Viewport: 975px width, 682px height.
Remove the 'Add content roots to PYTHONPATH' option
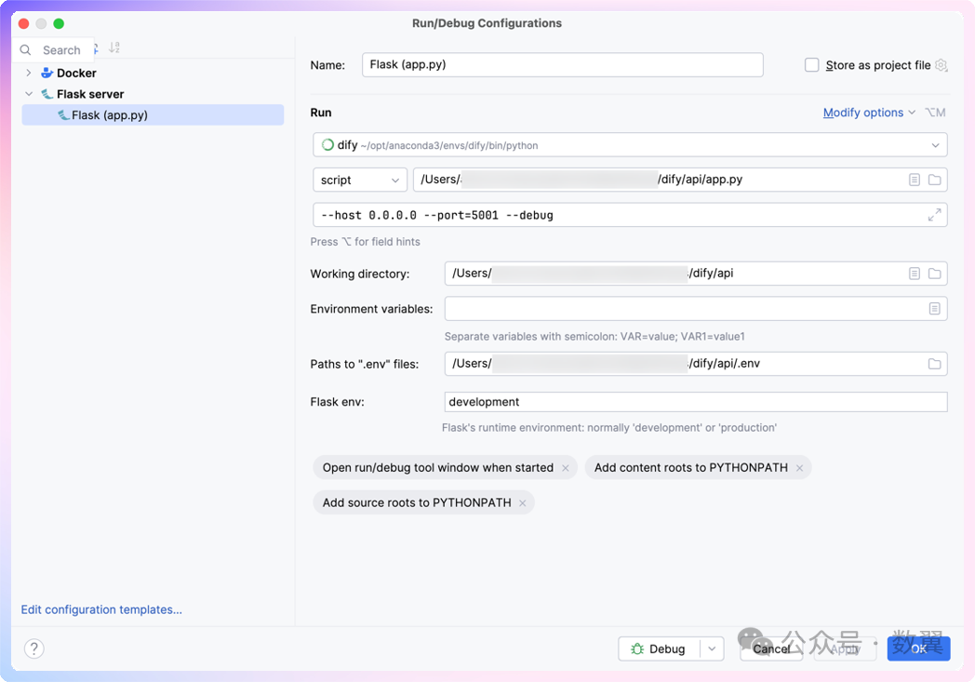click(x=799, y=468)
